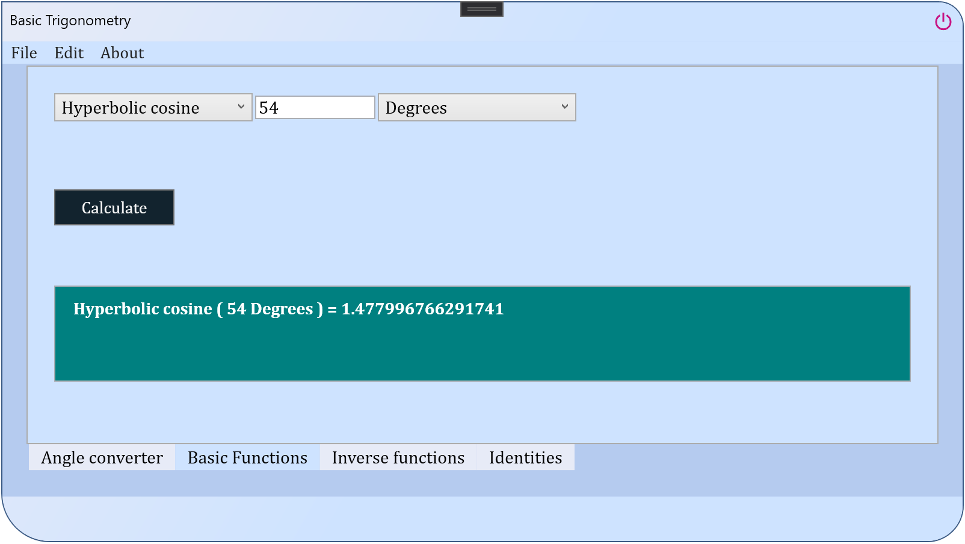The image size is (965, 544).
Task: Click the angle value input field
Action: [315, 108]
